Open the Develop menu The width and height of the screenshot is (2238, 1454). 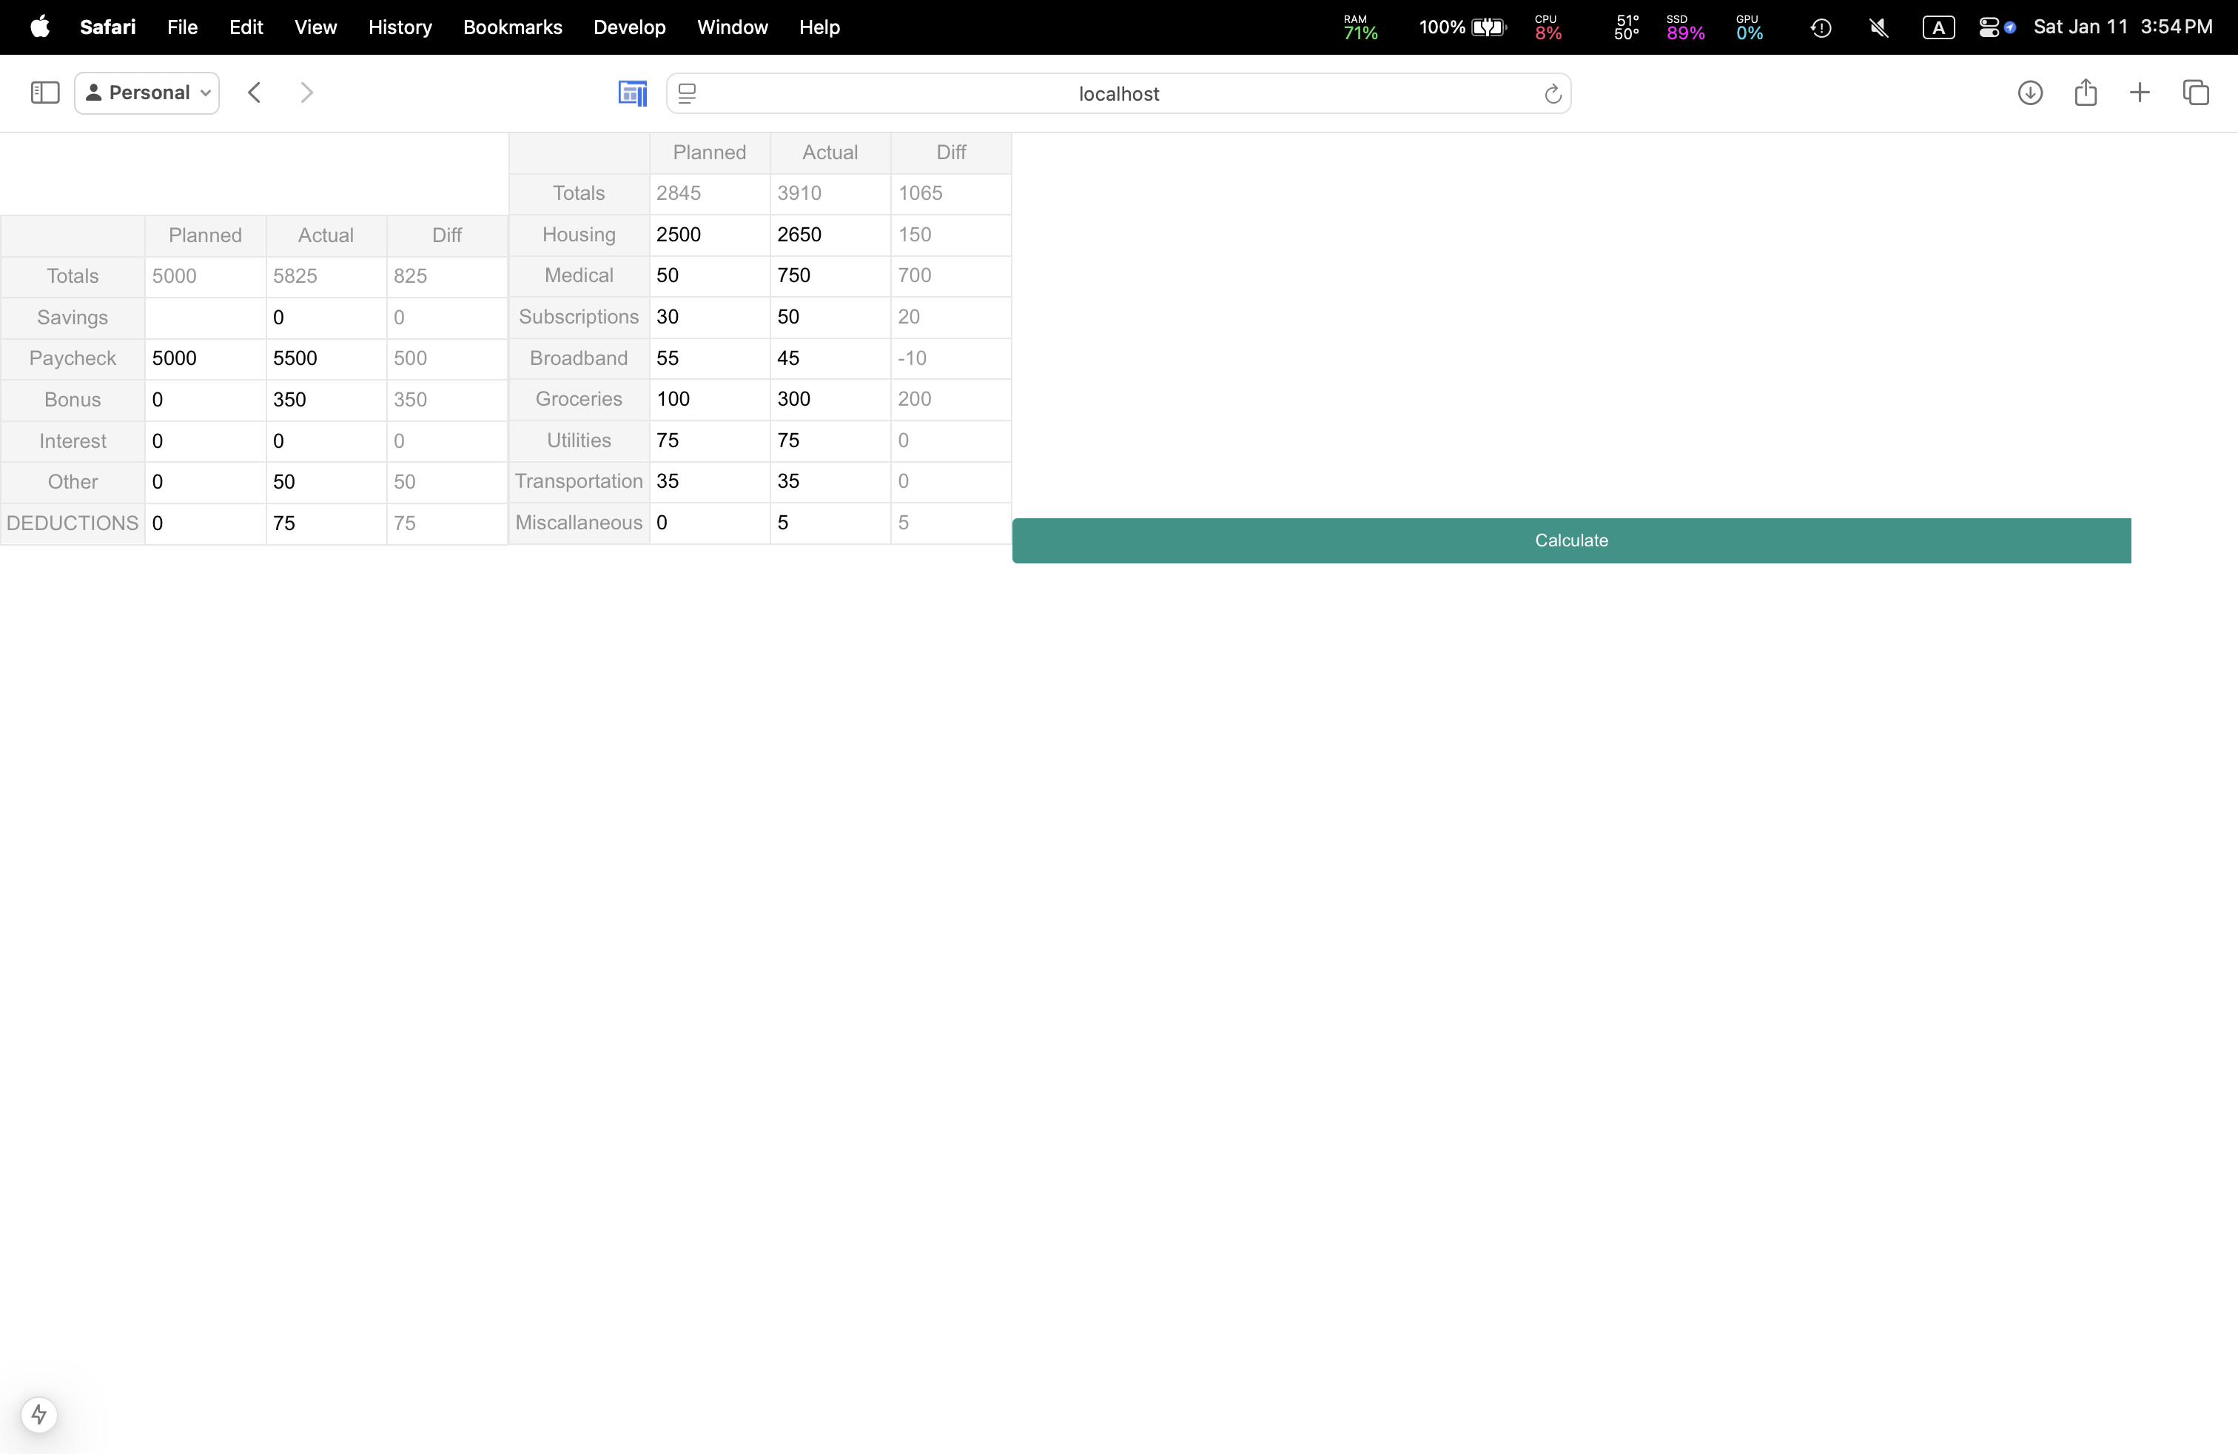point(629,27)
